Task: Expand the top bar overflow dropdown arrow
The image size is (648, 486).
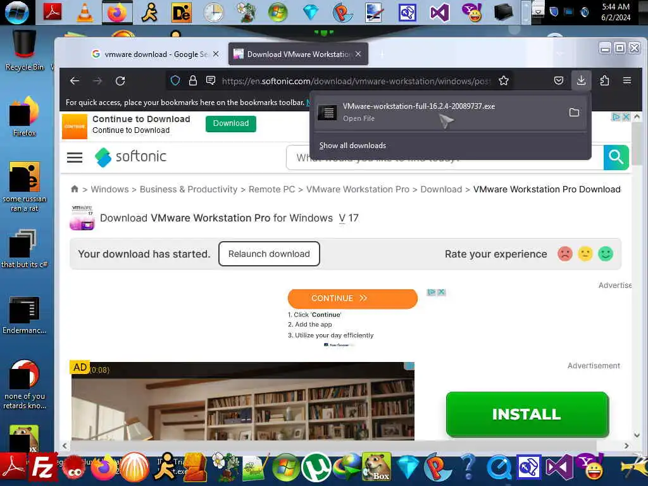Action: coord(538,13)
